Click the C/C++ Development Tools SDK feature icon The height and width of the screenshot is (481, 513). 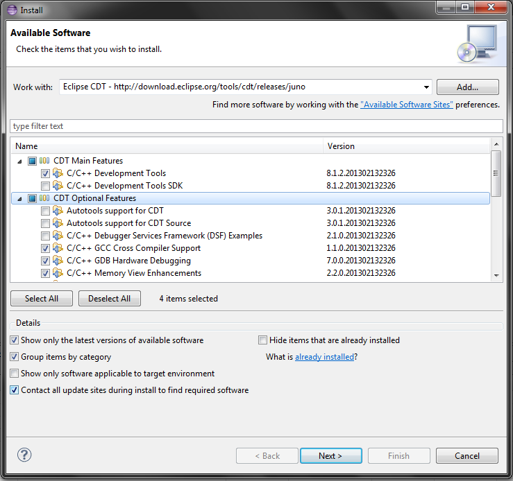58,186
